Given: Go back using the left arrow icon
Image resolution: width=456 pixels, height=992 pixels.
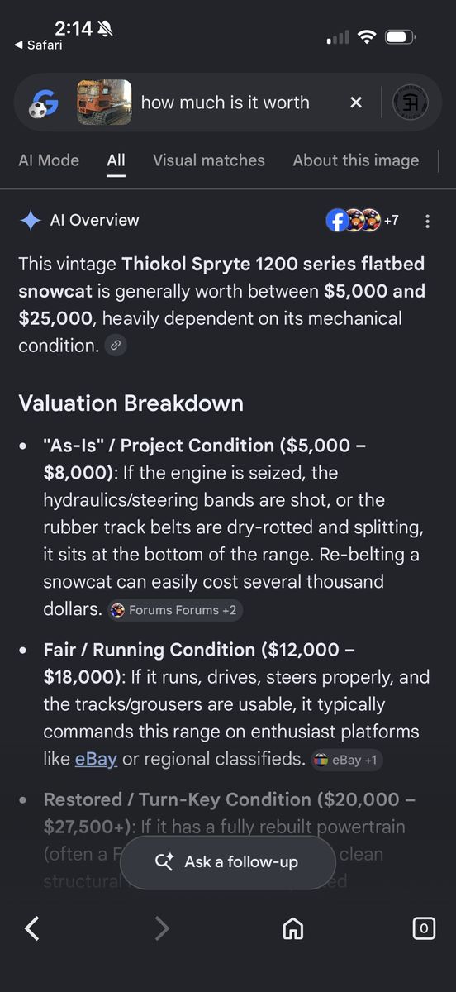Looking at the screenshot, I should 32,929.
